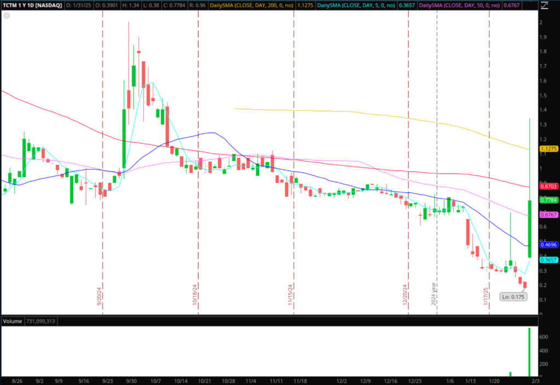Click the DailySMA (CLOSE, DAY, 5, 0, no) study label
Screen dimensions: 560x385
356,5
